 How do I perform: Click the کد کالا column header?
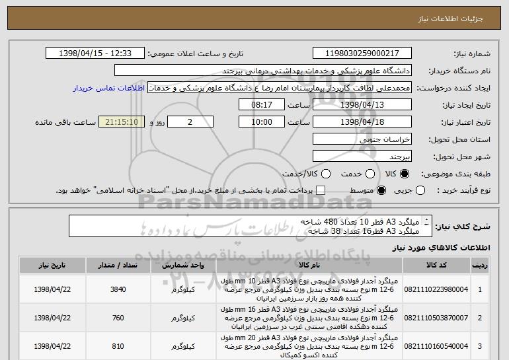436,266
